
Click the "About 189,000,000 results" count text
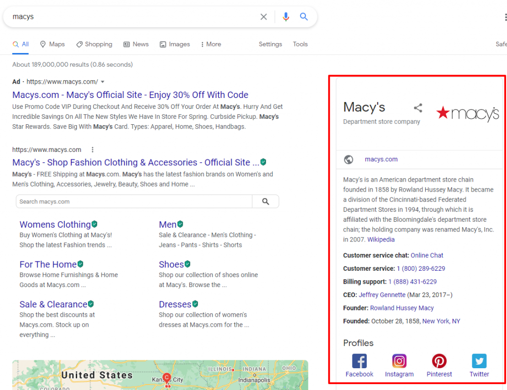(x=72, y=65)
